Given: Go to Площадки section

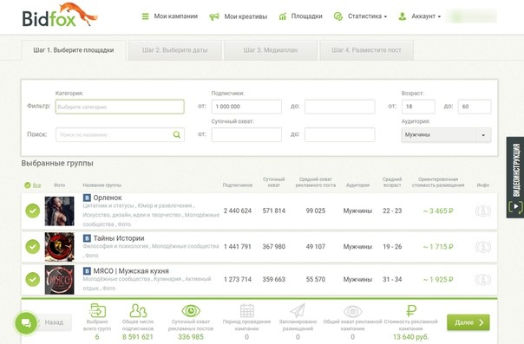Looking at the screenshot, I should coord(306,16).
